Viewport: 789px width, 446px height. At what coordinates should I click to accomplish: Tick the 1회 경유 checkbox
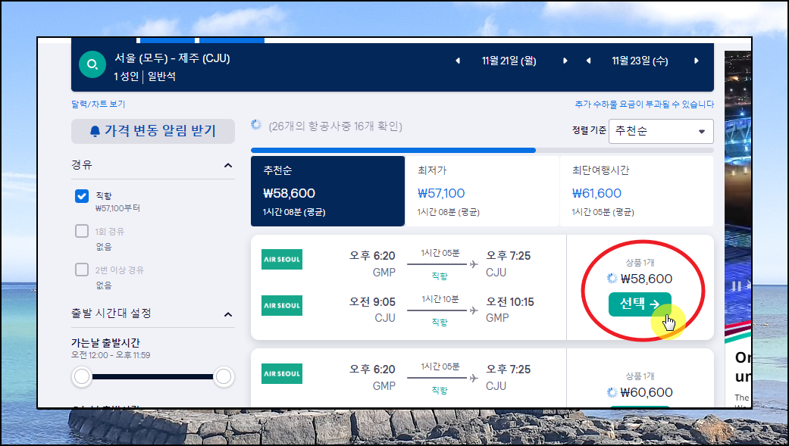coord(82,231)
